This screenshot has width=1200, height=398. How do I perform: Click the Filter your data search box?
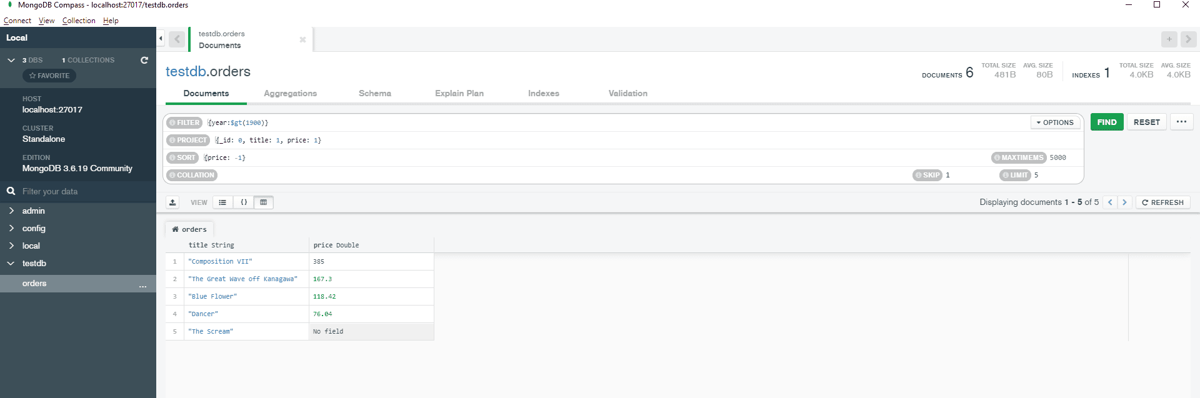[x=78, y=191]
